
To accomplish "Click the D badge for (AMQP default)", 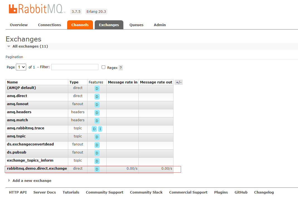I will pyautogui.click(x=97, y=88).
